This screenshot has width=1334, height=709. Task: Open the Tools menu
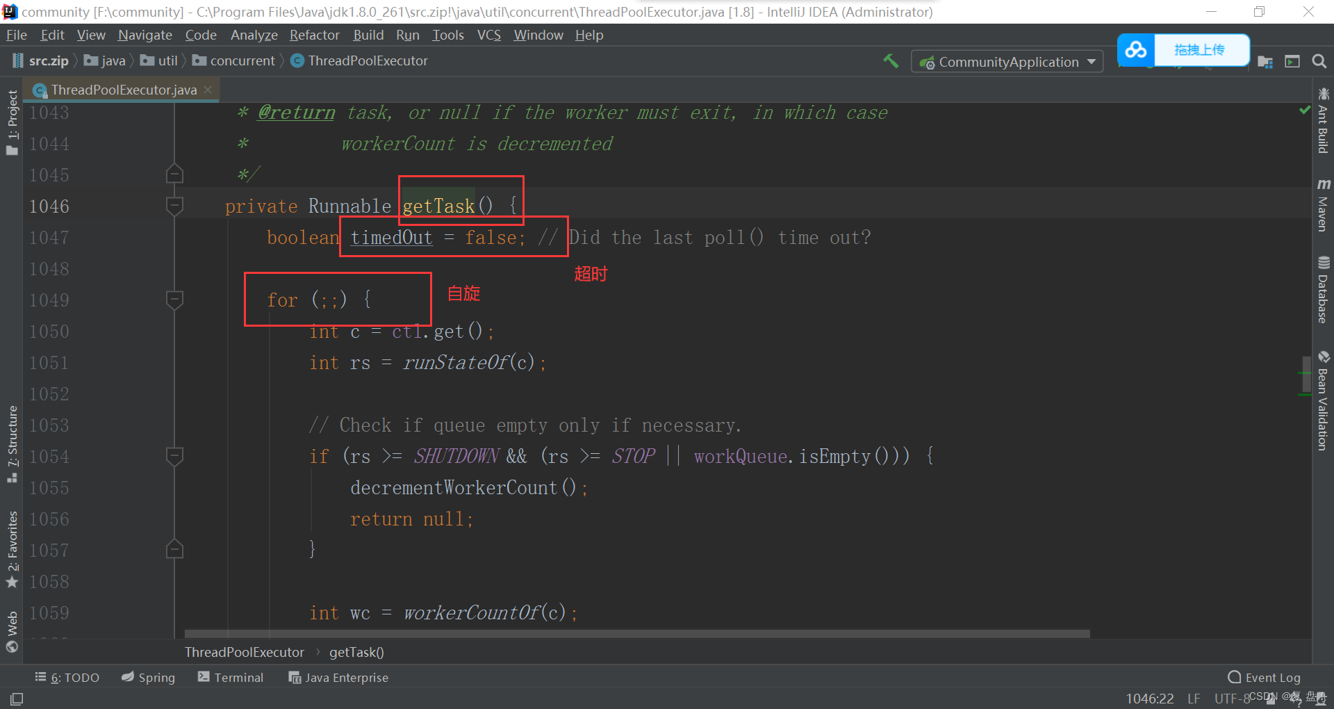[x=447, y=35]
